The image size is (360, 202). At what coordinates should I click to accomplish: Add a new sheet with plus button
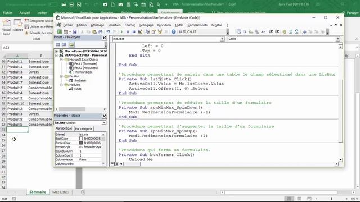tap(83, 192)
